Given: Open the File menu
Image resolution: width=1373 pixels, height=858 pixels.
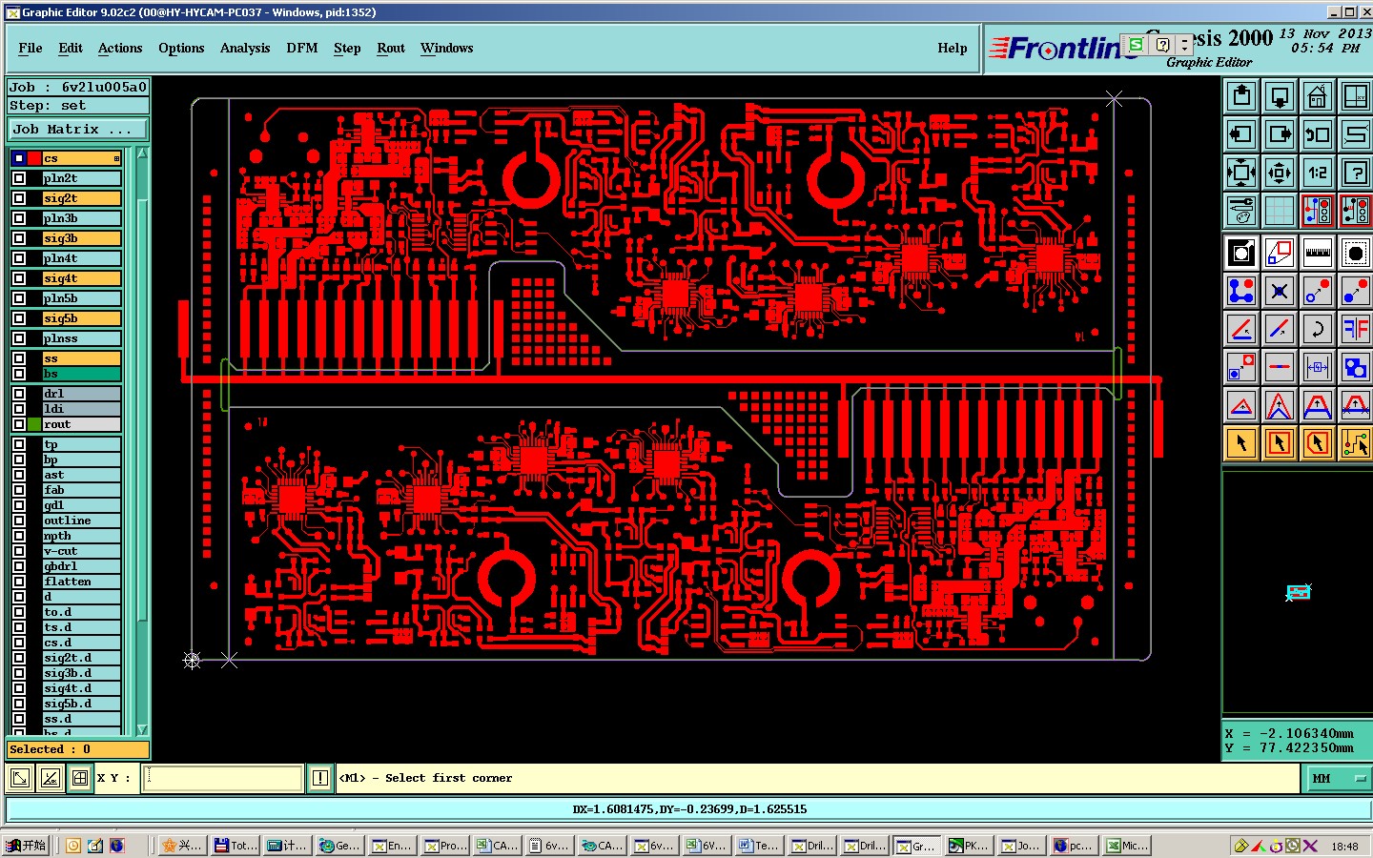Looking at the screenshot, I should click(x=31, y=48).
